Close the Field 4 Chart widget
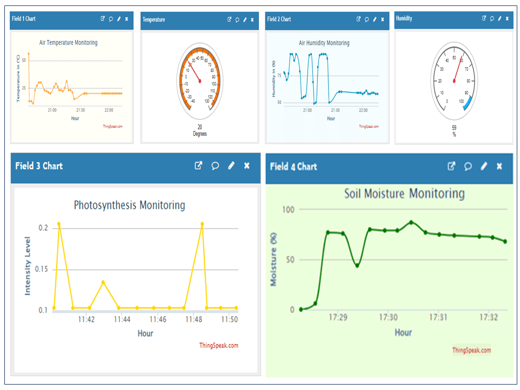520x390 pixels. (x=499, y=166)
